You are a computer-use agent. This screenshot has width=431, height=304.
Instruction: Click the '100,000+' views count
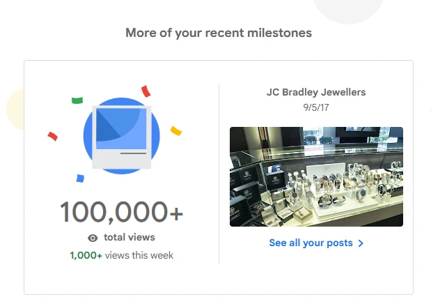click(121, 212)
